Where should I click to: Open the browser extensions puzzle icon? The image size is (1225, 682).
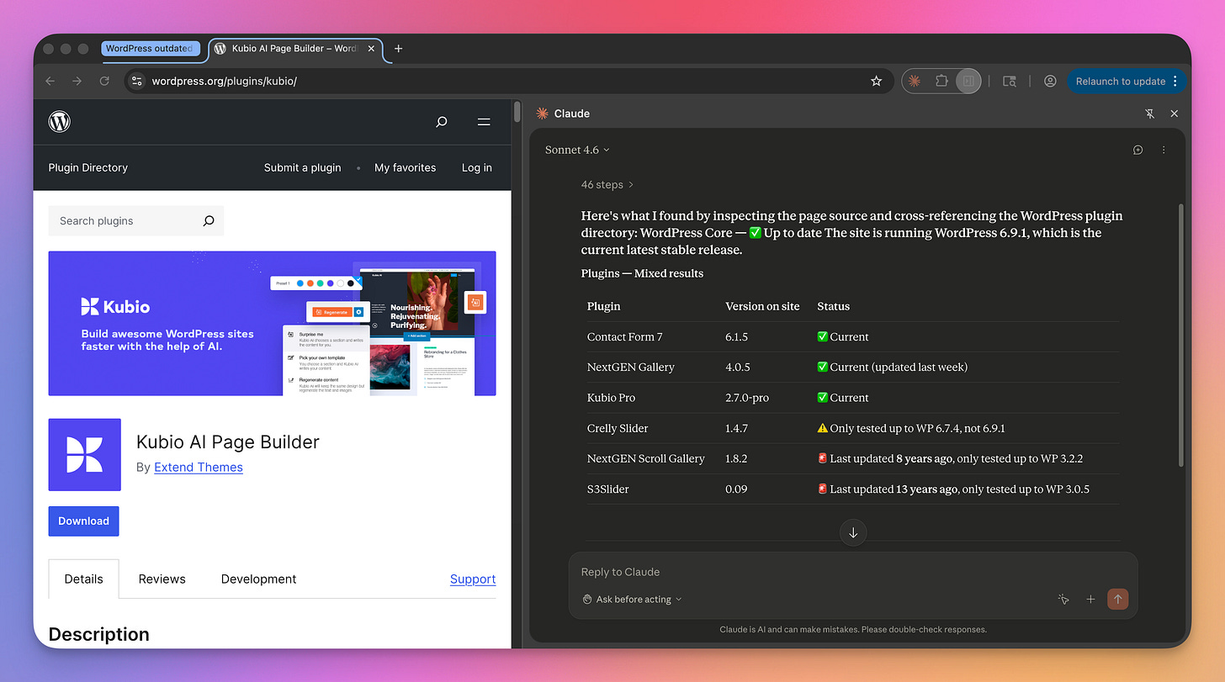(941, 82)
